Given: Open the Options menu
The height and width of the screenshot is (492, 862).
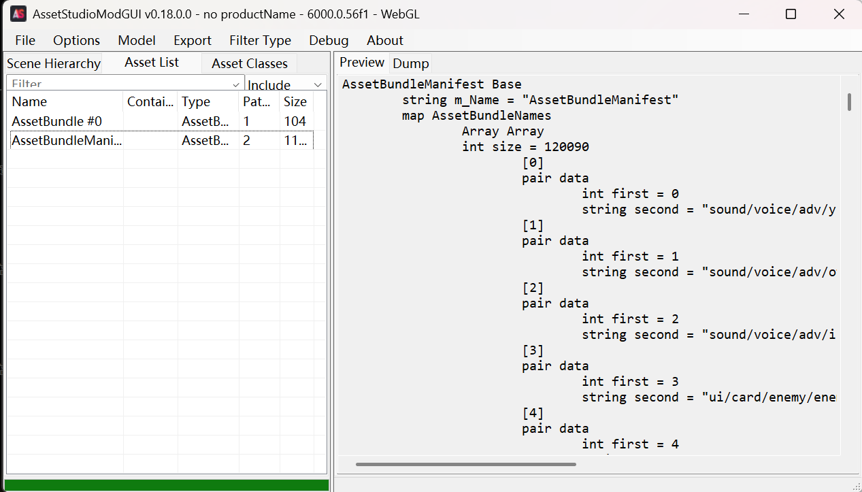Looking at the screenshot, I should click(76, 40).
